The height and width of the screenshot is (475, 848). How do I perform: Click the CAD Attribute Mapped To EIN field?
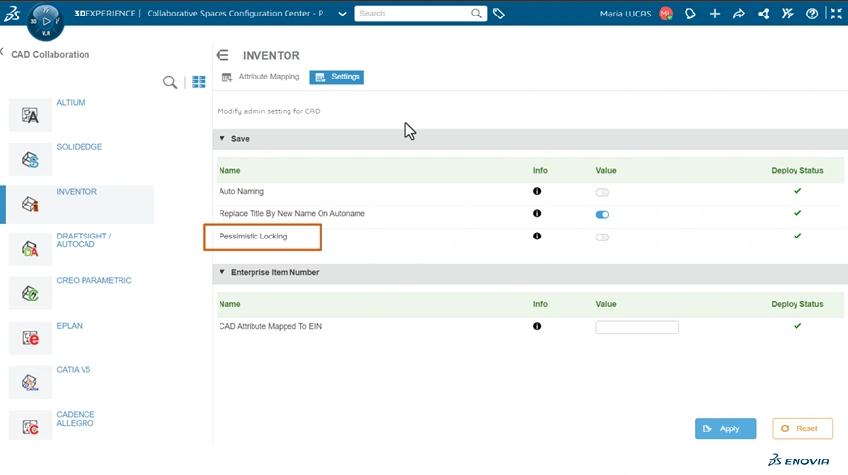637,328
